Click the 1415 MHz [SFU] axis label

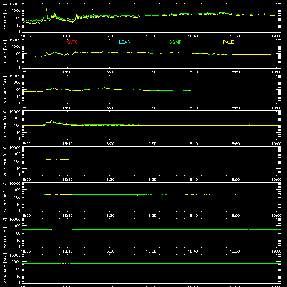point(5,125)
